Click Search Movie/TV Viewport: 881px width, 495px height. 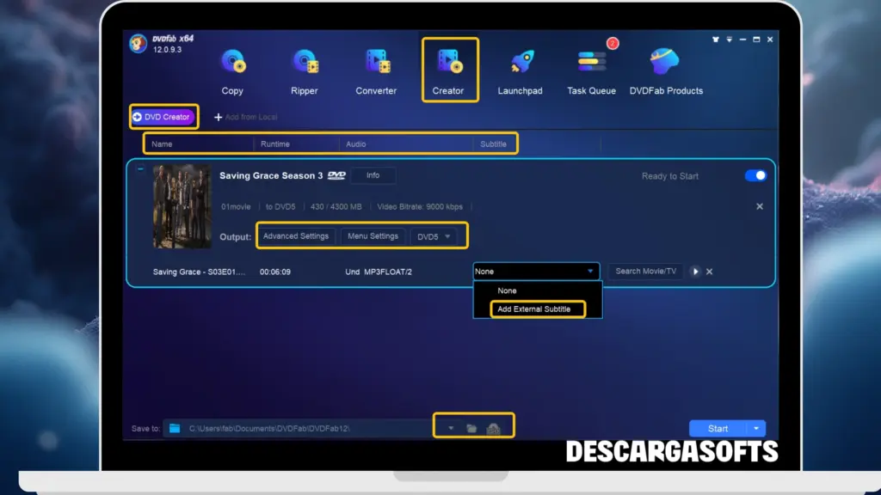click(x=645, y=271)
